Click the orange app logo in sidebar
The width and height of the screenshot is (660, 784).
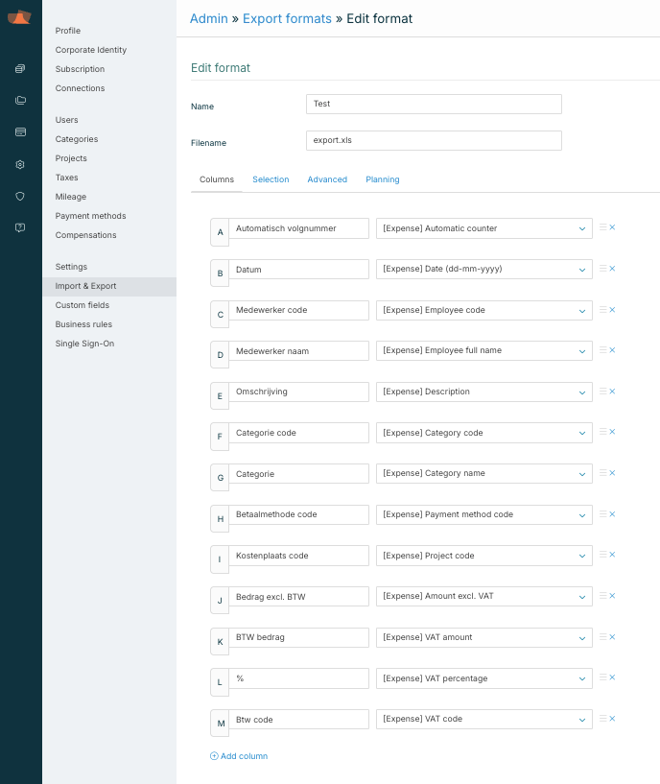click(20, 17)
